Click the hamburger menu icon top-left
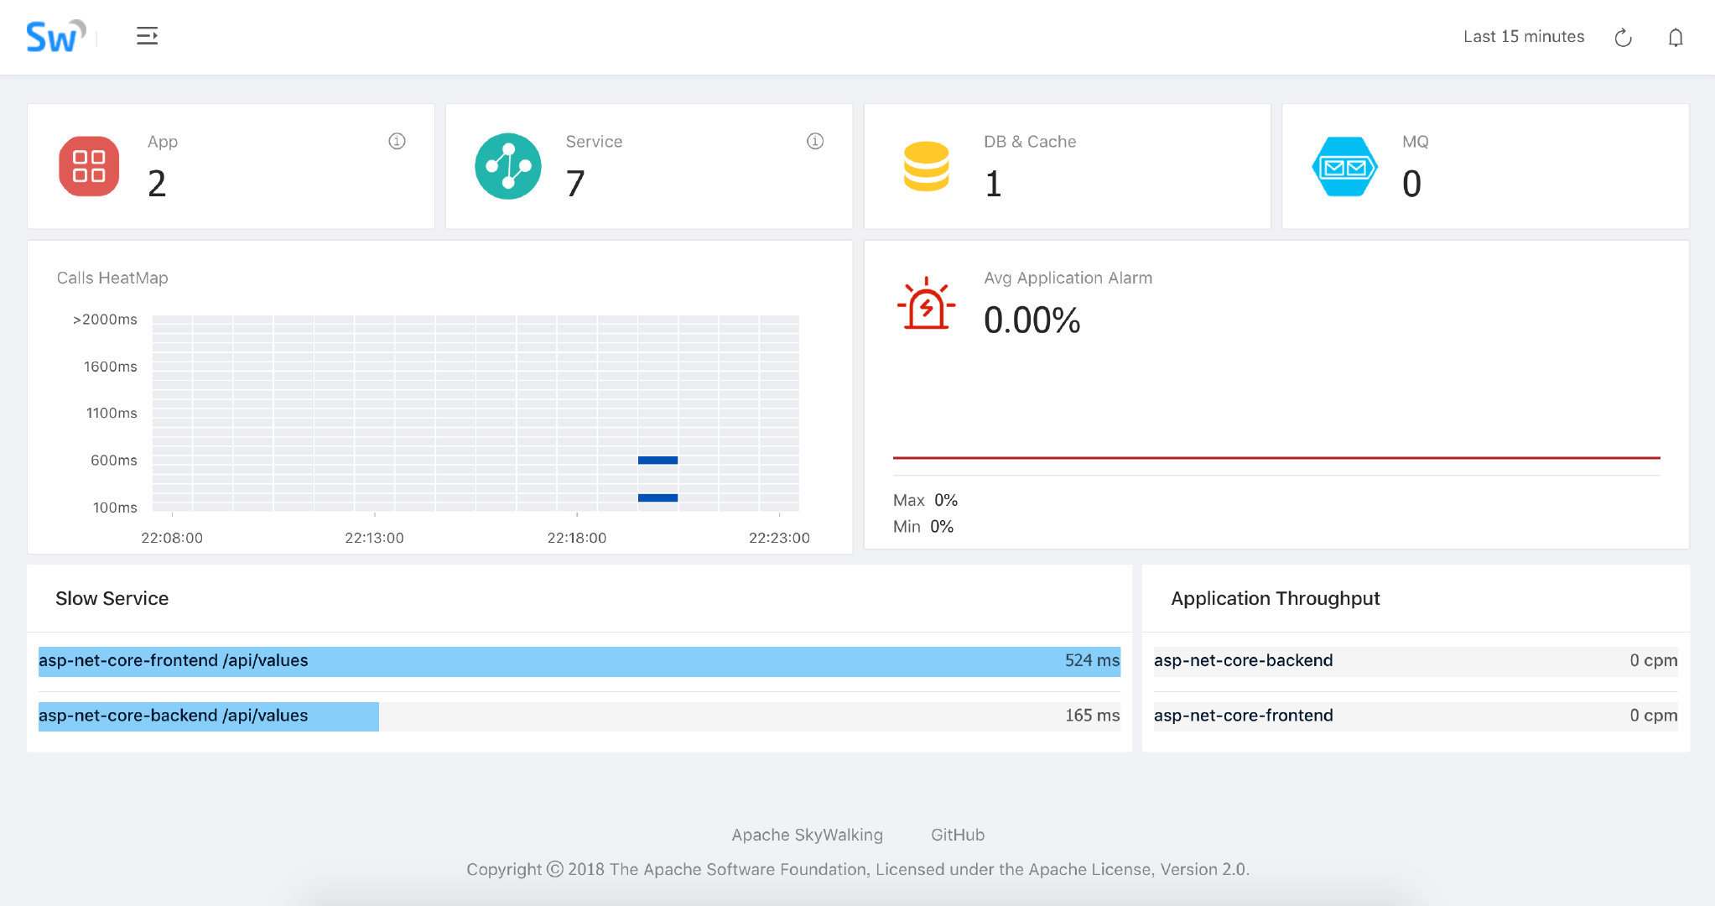 tap(146, 35)
